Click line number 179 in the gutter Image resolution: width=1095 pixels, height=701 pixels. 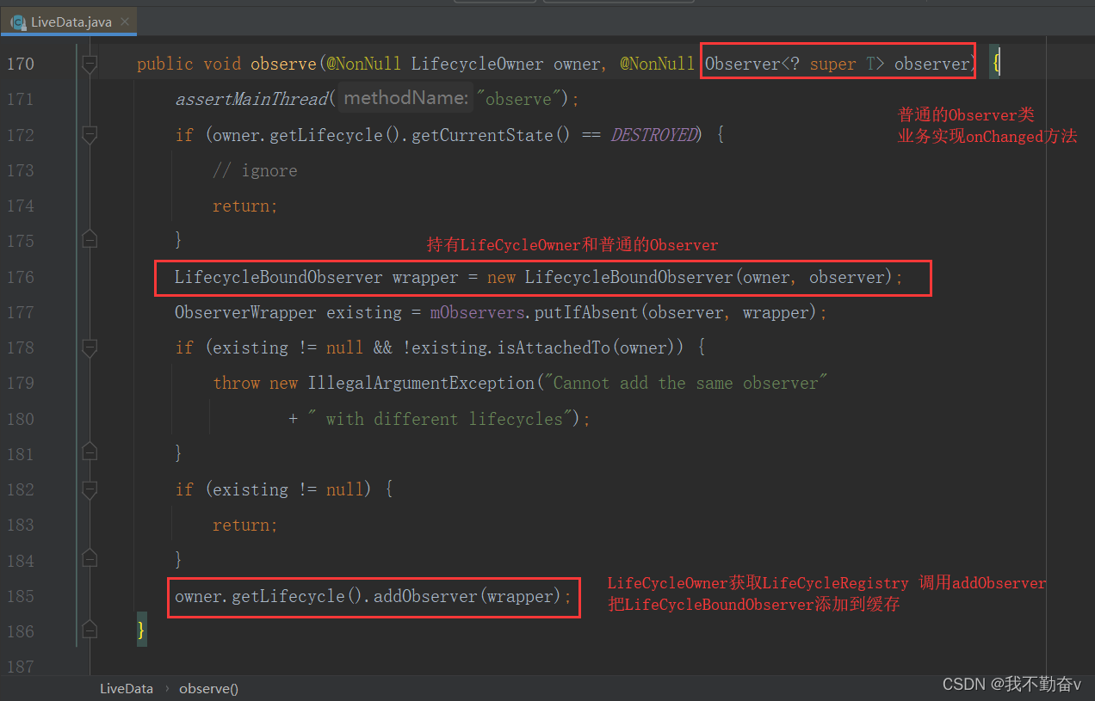click(x=19, y=384)
